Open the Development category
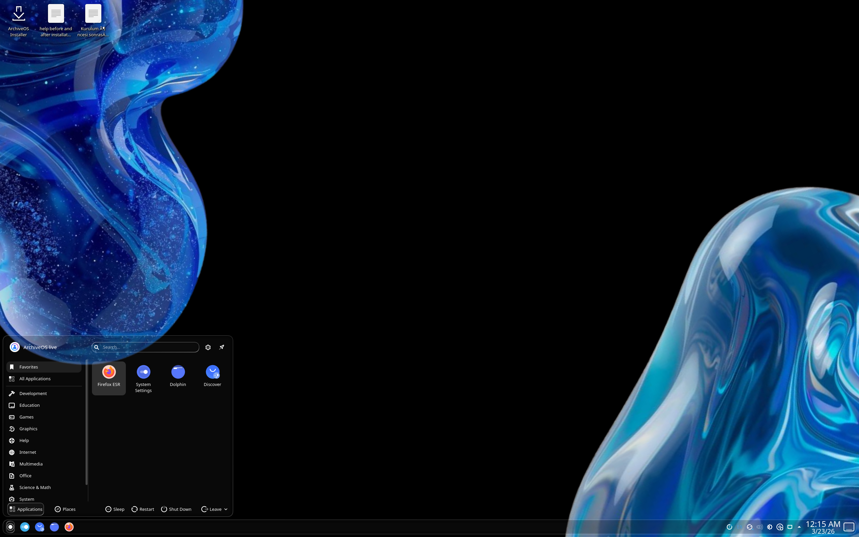The image size is (859, 537). pyautogui.click(x=44, y=393)
